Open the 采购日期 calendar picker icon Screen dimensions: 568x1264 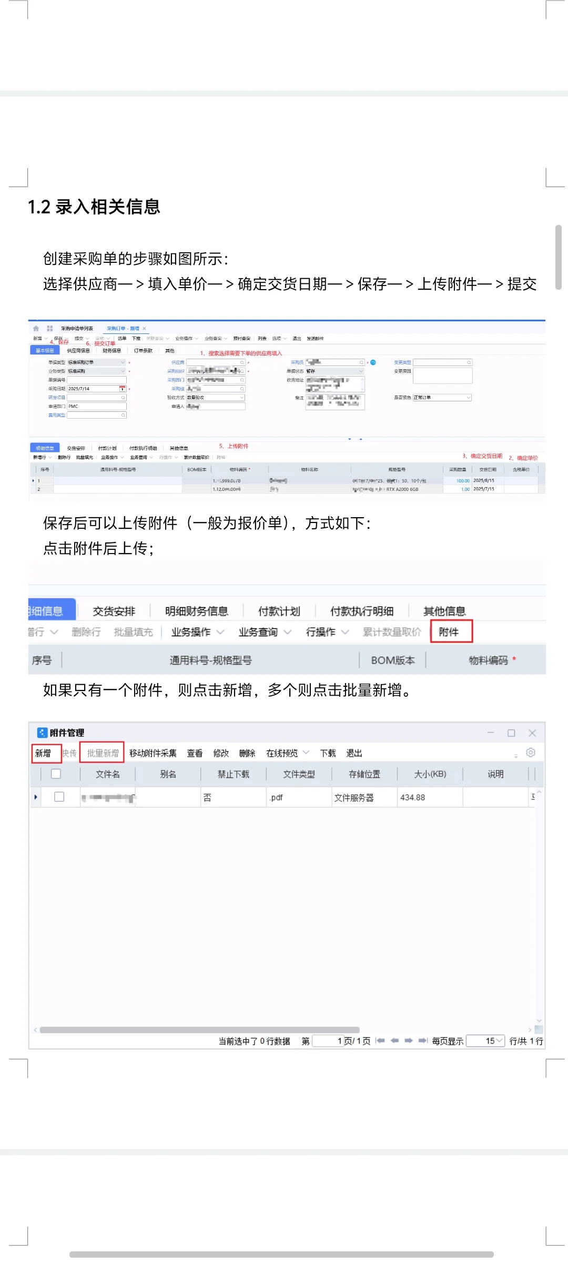pos(123,389)
